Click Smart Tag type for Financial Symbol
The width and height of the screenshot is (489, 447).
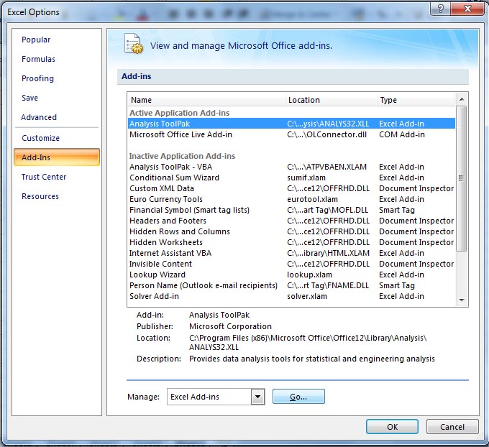[x=397, y=210]
